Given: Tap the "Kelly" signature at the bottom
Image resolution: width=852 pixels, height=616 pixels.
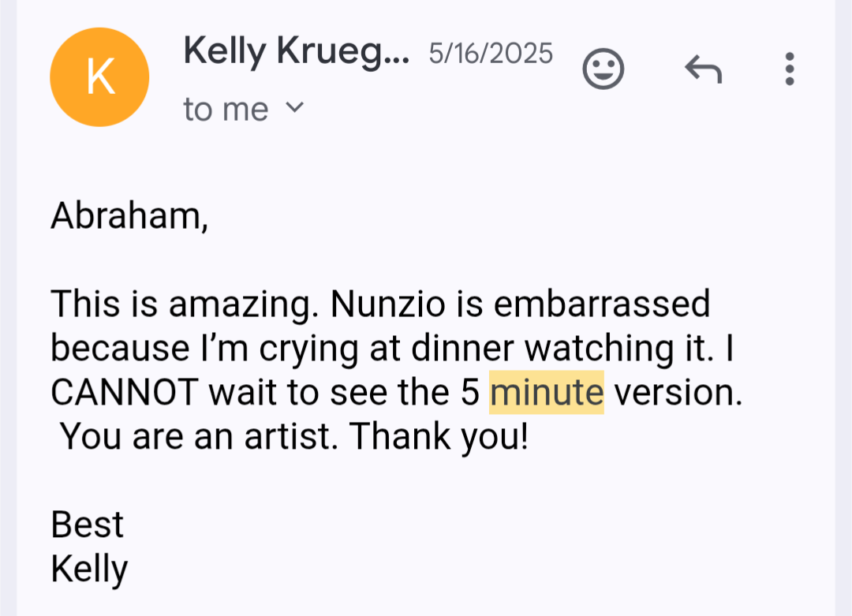Looking at the screenshot, I should coord(89,569).
